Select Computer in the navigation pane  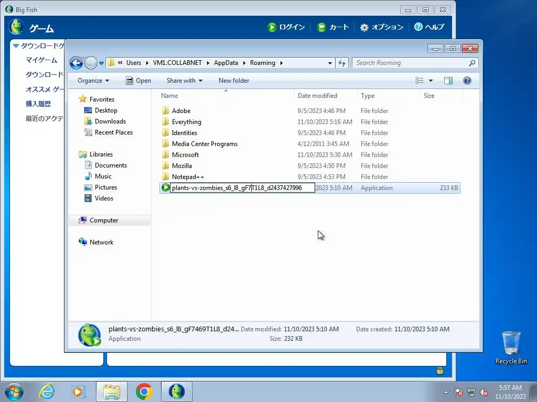tap(104, 220)
